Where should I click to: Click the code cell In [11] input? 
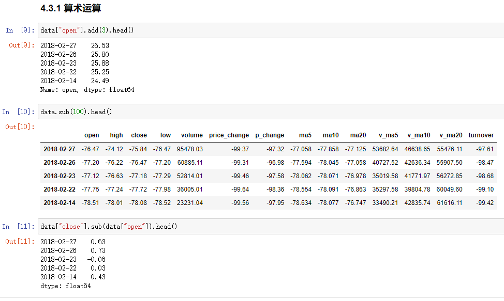(271, 226)
